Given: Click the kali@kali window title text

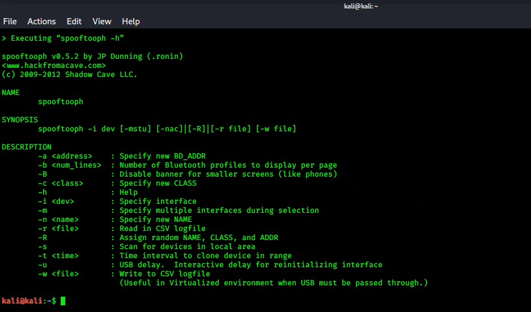Looking at the screenshot, I should (362, 6).
